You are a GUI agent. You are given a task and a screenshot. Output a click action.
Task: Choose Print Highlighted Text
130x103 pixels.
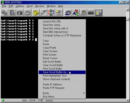62,76
